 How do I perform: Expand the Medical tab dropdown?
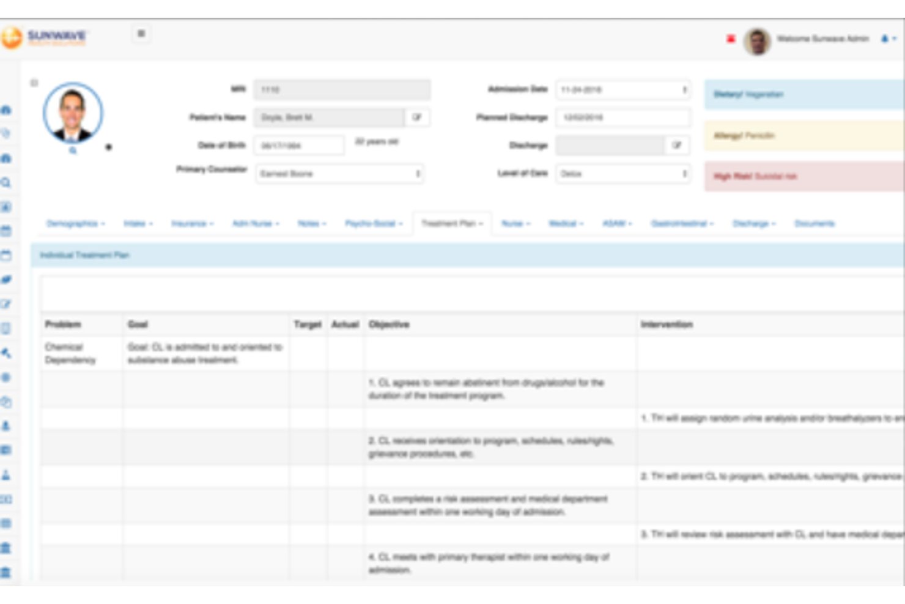click(x=566, y=223)
